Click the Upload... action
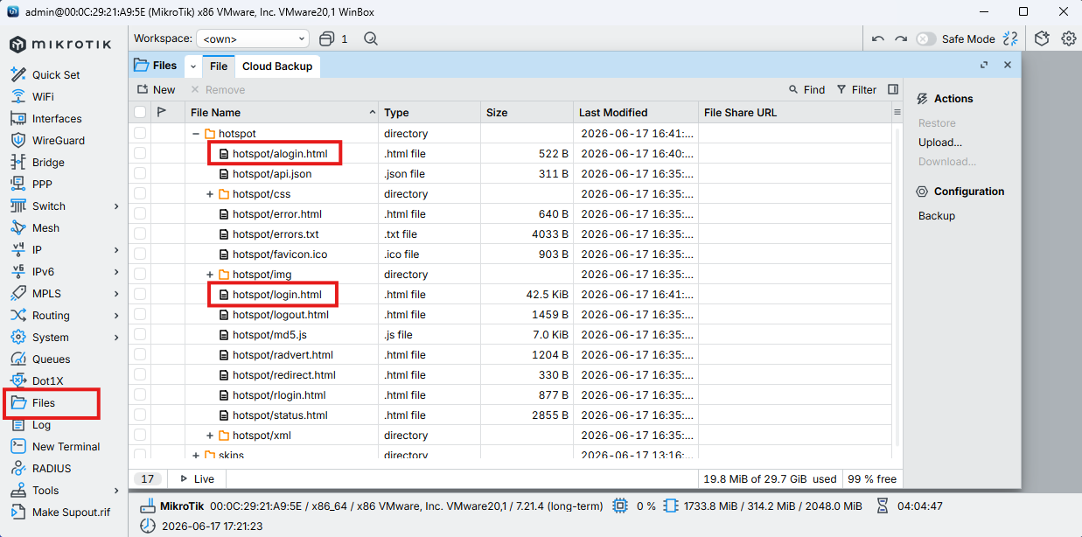Viewport: 1082px width, 537px height. coord(940,143)
